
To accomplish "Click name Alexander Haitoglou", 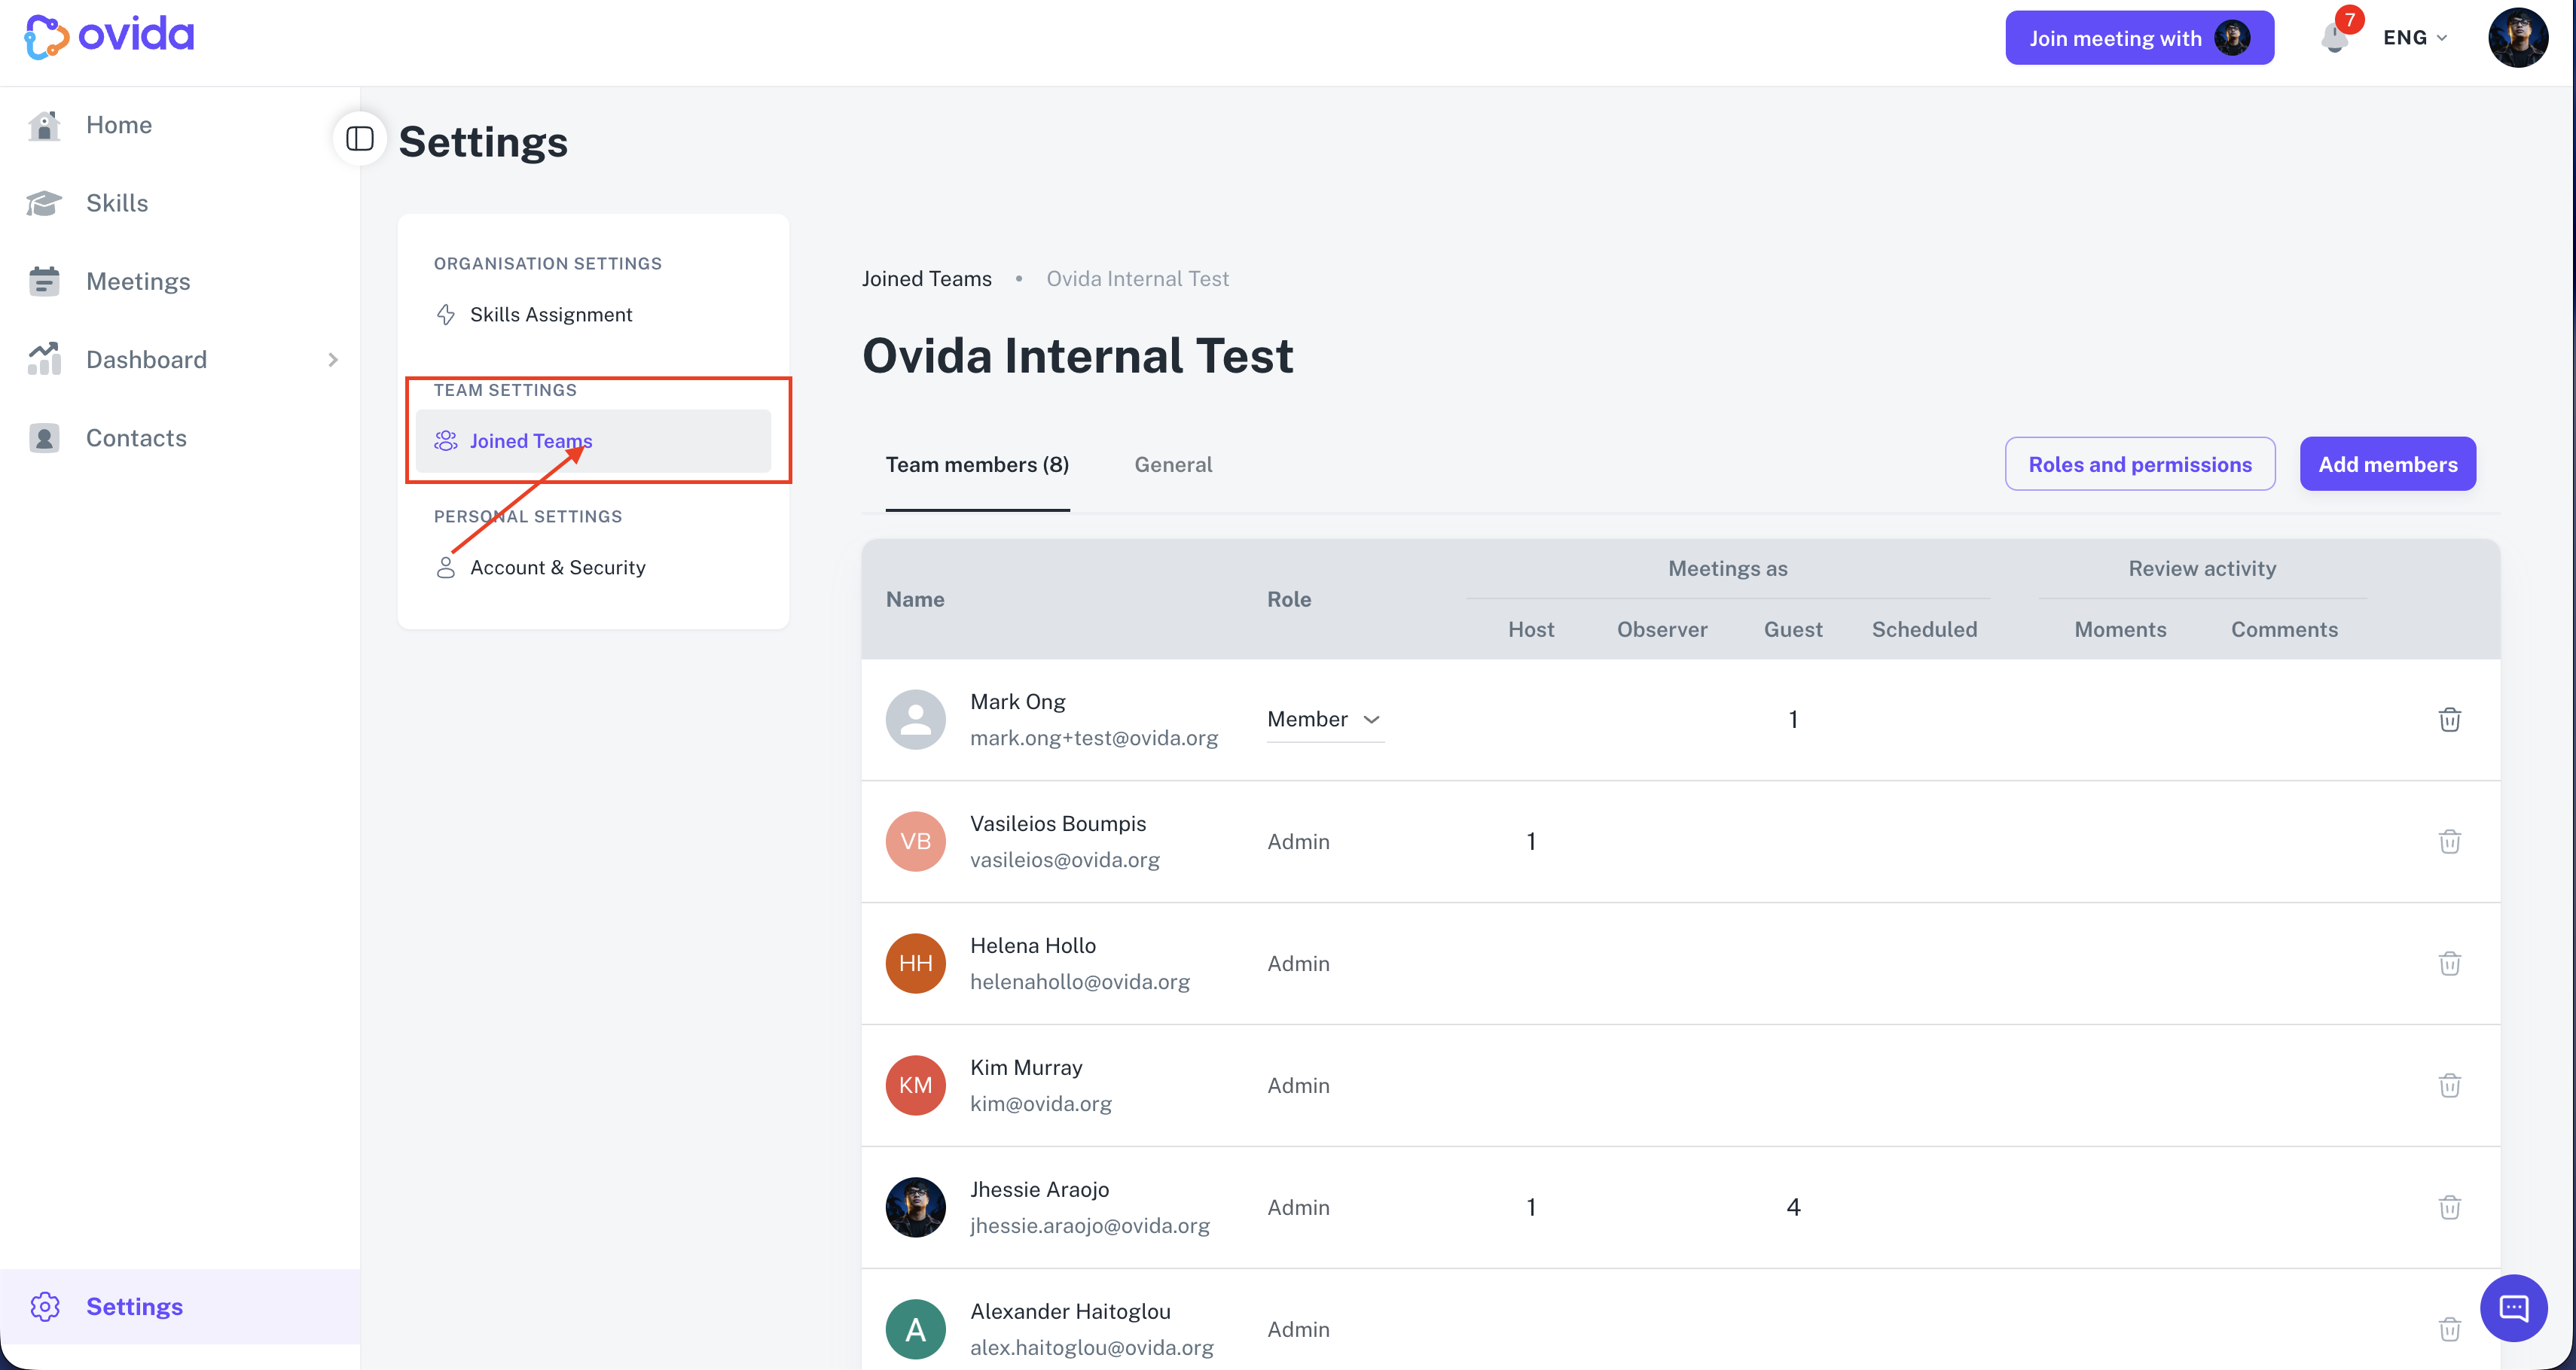I will (x=1070, y=1311).
